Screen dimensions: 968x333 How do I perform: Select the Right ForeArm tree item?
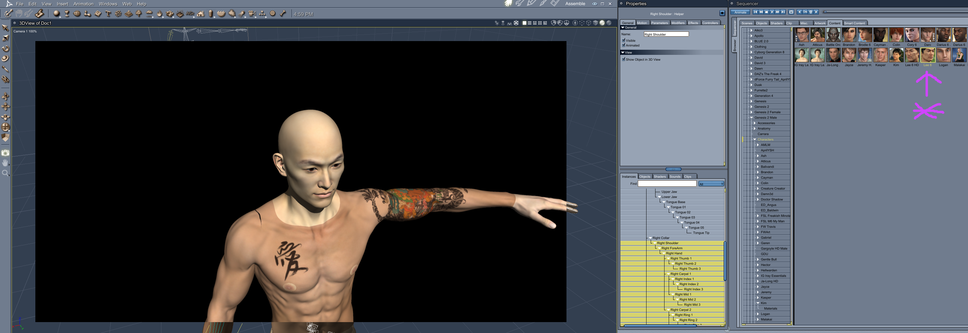[672, 248]
